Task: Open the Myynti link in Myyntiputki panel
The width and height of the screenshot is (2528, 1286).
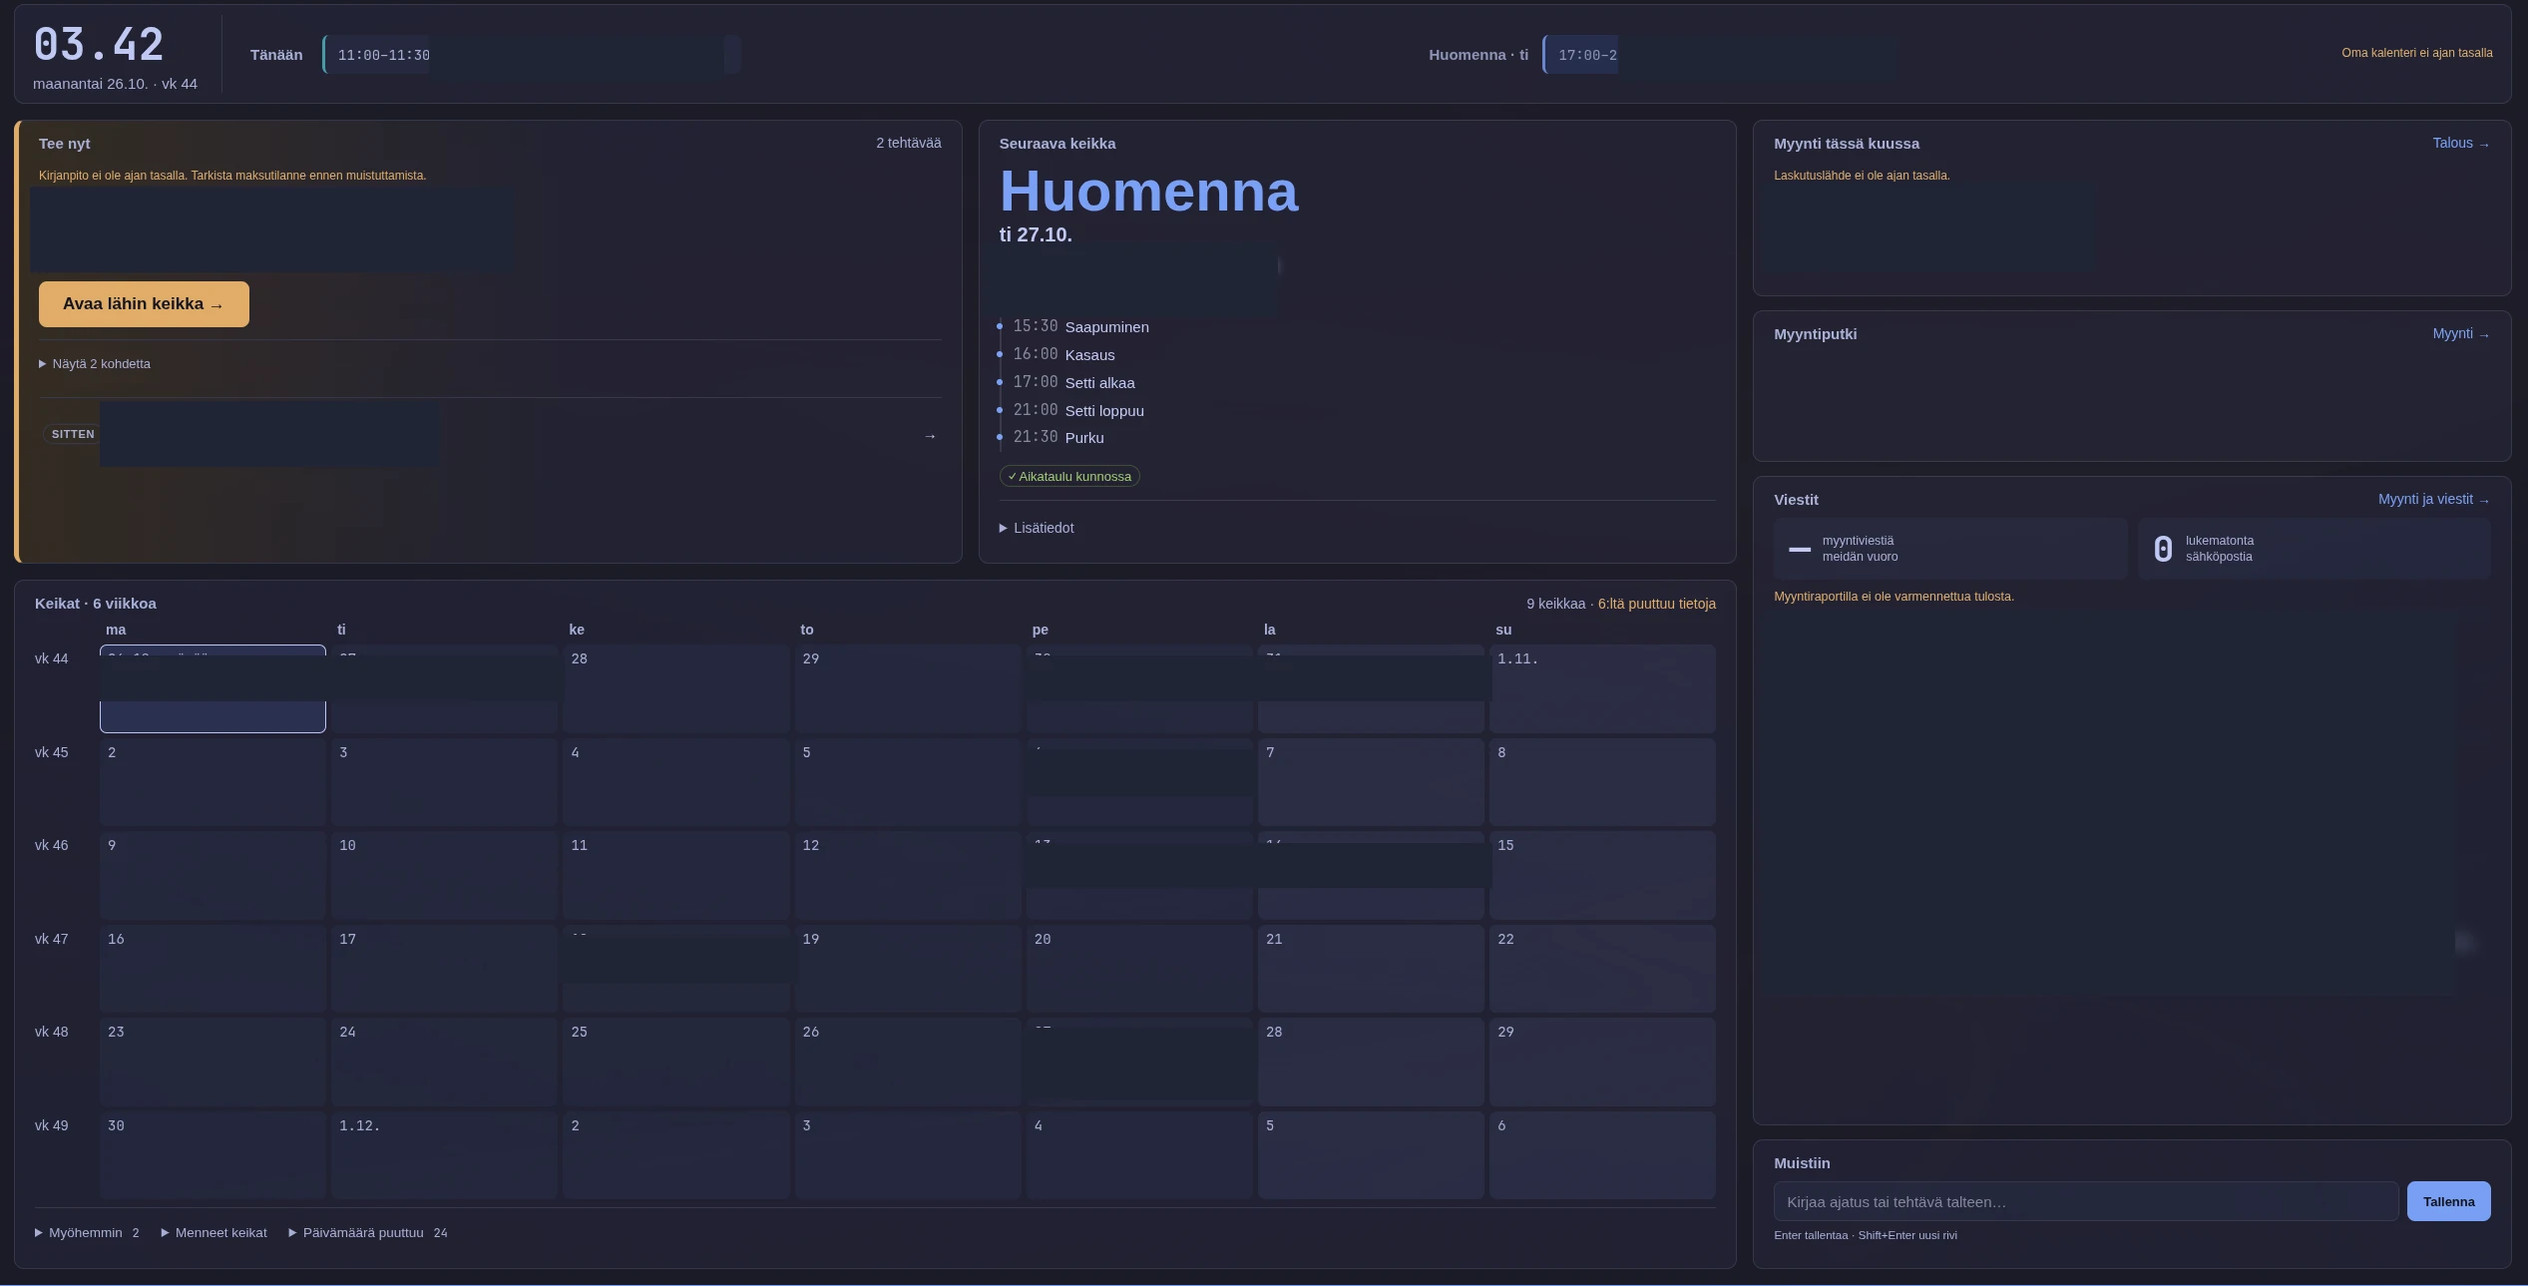Action: (2460, 334)
